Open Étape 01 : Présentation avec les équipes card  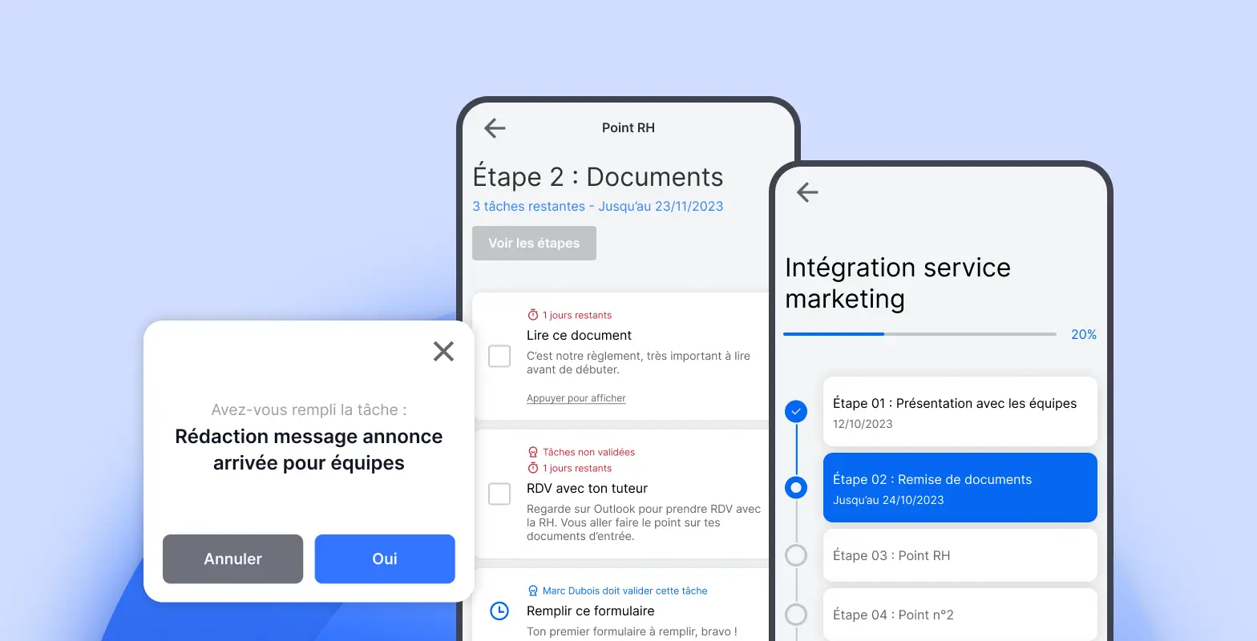[960, 411]
